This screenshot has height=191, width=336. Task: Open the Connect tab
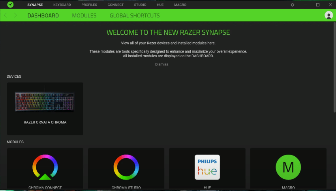coord(116,5)
